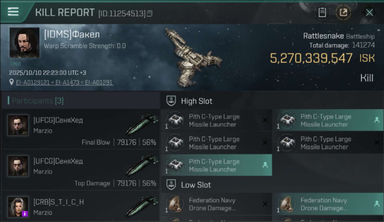Click Marzio ship icon in S_T_I_C_H row
Viewport: 384px width, 222px height.
pyautogui.click(x=142, y=206)
